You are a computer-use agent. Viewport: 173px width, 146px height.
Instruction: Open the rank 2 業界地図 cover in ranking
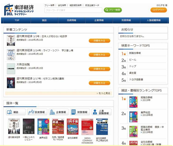tap(133, 117)
